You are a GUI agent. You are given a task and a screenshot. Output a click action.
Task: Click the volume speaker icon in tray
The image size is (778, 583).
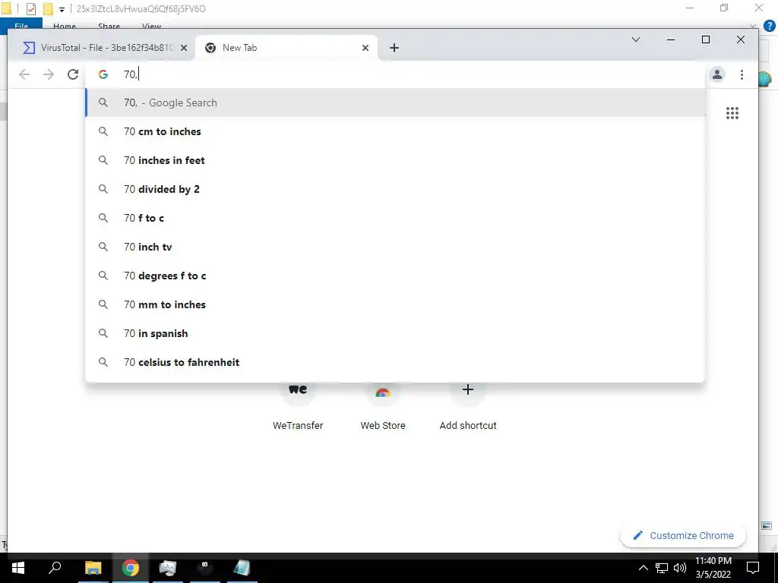tap(680, 568)
